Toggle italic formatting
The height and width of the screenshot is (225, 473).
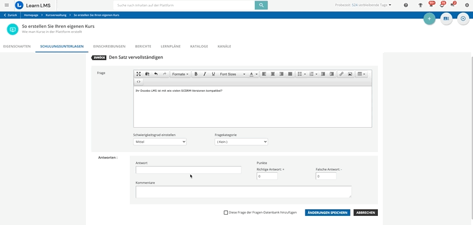205,74
